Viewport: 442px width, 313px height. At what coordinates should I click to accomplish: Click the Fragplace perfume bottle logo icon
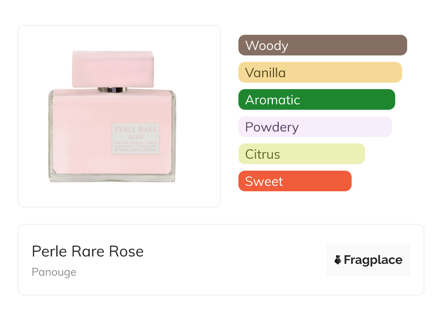click(338, 260)
